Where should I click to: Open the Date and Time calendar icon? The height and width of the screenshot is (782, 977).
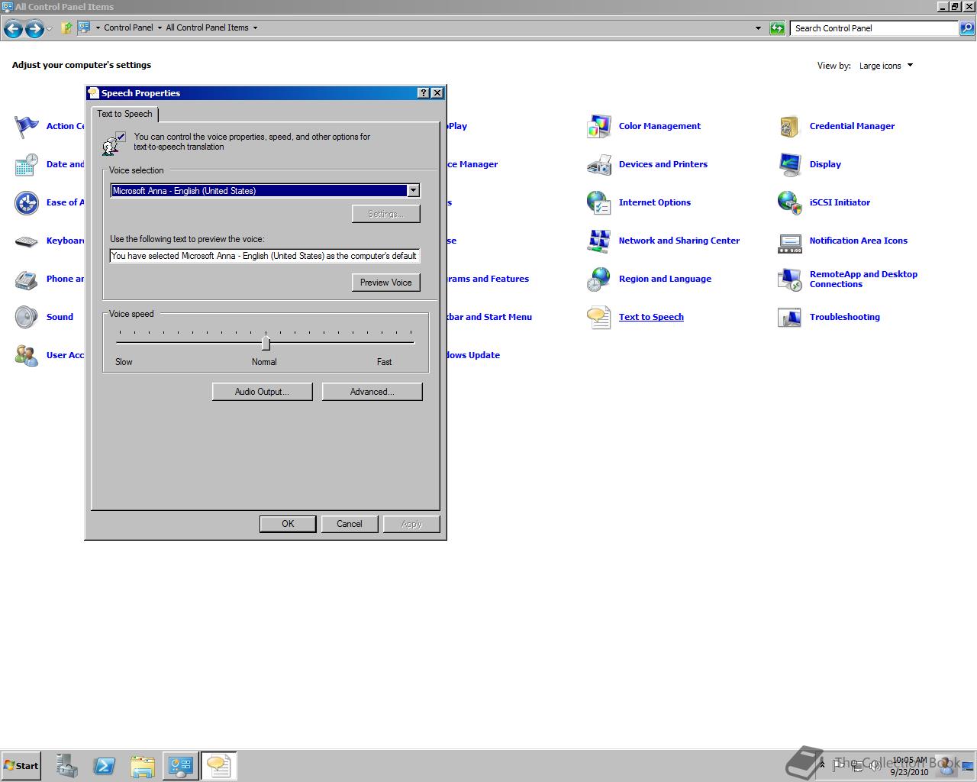[x=27, y=165]
